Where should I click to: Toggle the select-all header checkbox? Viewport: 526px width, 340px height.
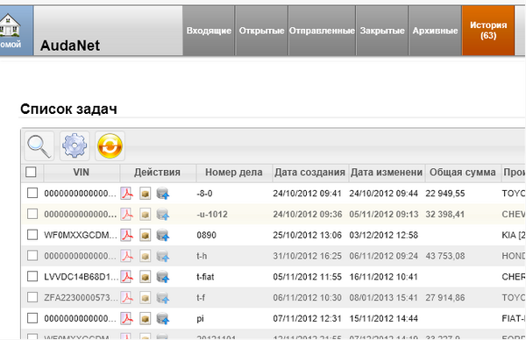tap(31, 172)
